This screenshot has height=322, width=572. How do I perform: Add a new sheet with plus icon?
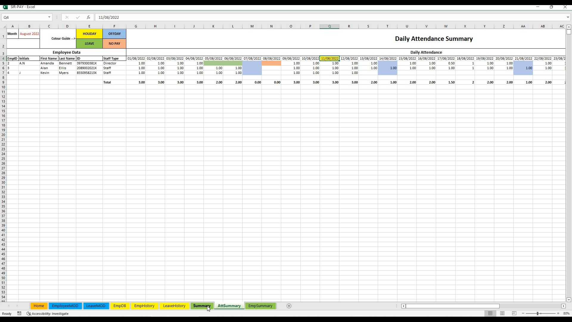click(289, 306)
